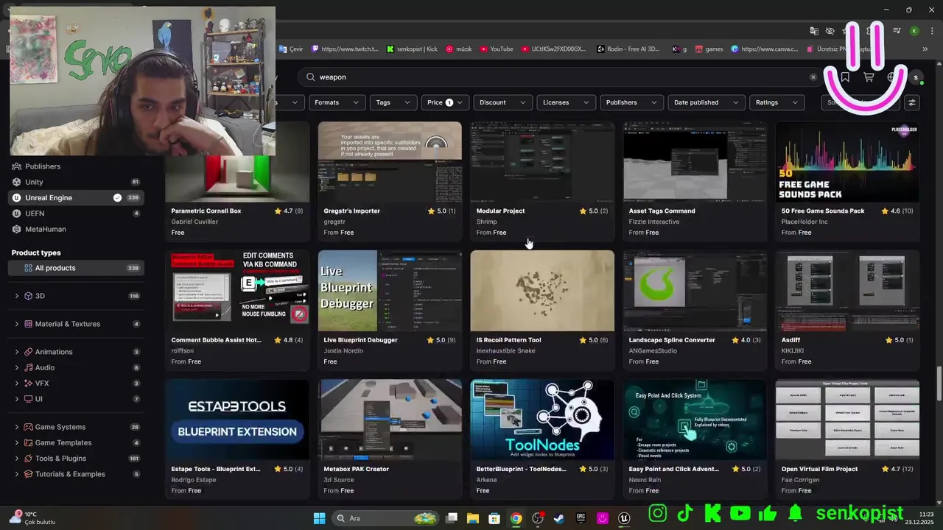Open Chrome's translate page icon
This screenshot has width=943, height=530.
pyautogui.click(x=814, y=31)
